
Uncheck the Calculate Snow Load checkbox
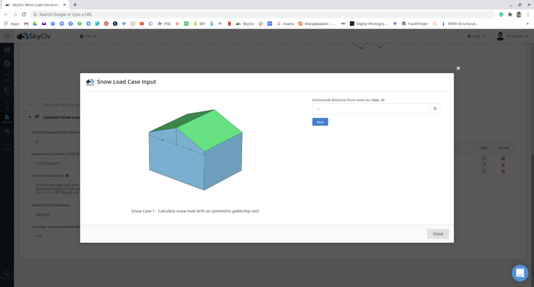(x=37, y=117)
